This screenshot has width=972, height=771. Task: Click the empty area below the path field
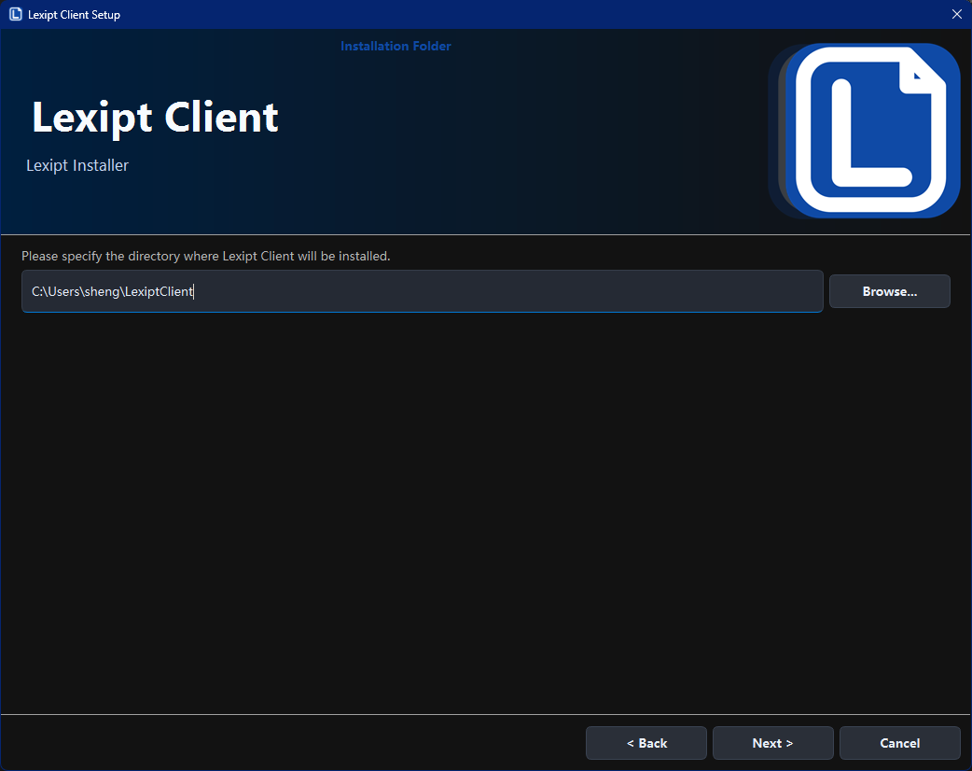pyautogui.click(x=466, y=504)
